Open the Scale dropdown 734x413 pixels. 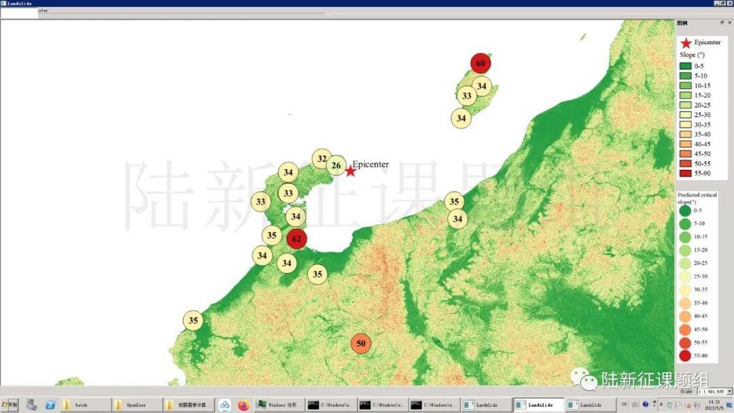(x=729, y=391)
